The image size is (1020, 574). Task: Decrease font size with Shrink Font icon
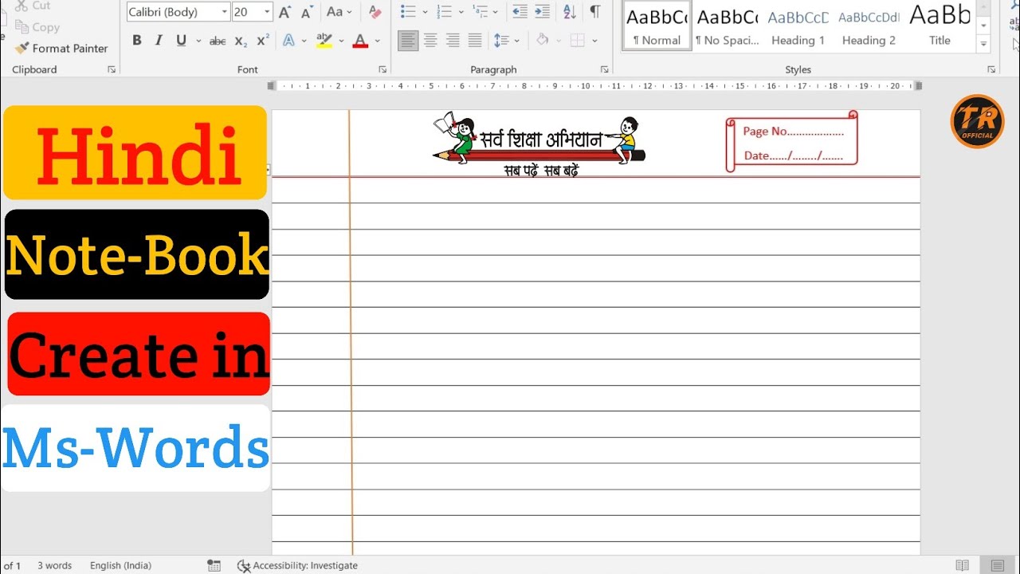[307, 12]
